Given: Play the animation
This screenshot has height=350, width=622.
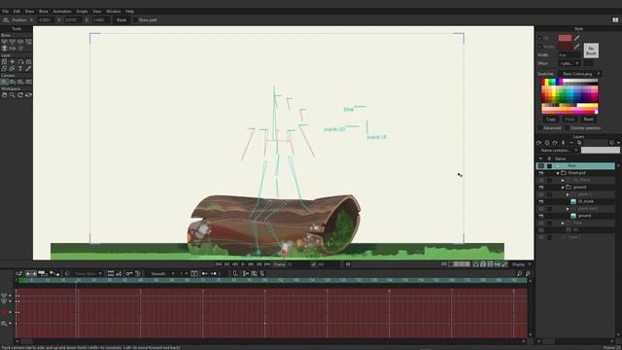Looking at the screenshot, I should tap(243, 264).
